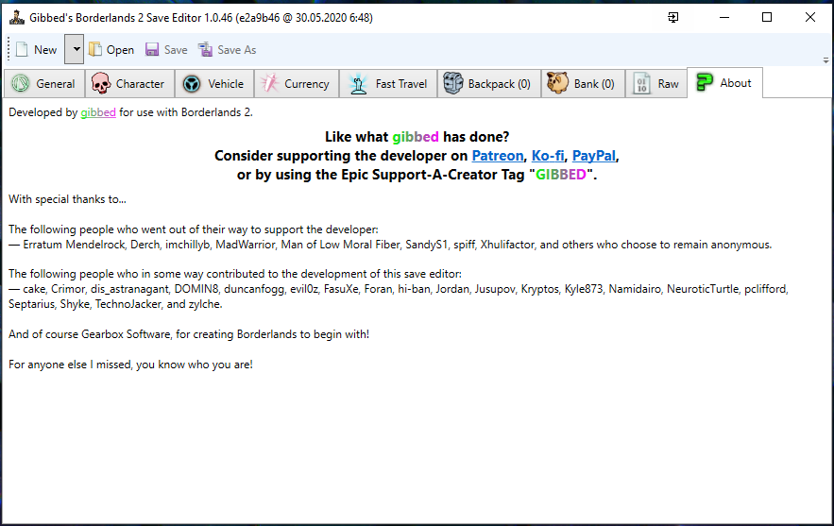
Task: Click the steering wheel Vehicle icon
Action: (192, 83)
